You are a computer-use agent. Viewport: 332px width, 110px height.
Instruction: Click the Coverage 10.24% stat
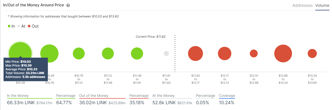pos(227,99)
